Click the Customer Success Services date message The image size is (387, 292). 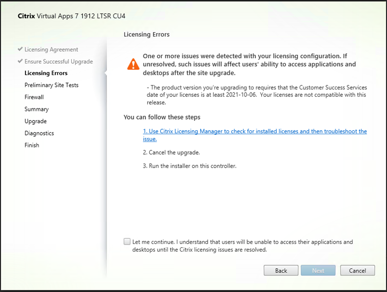pyautogui.click(x=257, y=95)
